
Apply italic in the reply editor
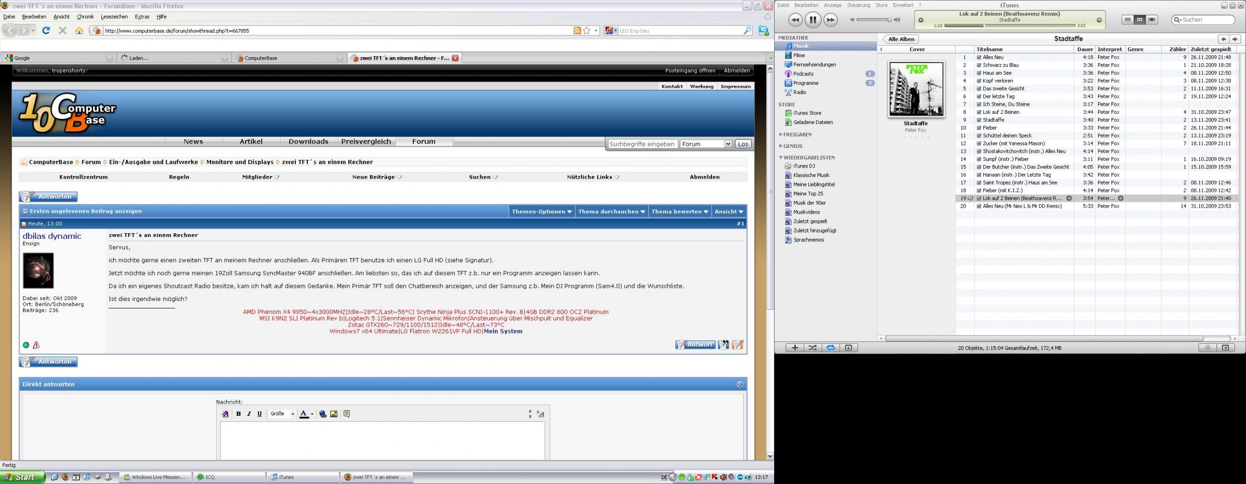click(x=249, y=414)
